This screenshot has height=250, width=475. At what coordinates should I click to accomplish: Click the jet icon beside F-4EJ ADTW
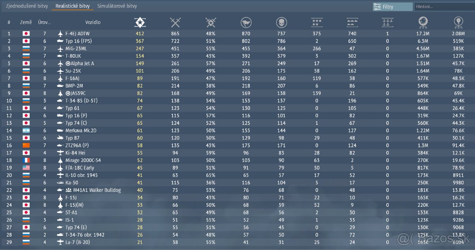[x=61, y=34]
